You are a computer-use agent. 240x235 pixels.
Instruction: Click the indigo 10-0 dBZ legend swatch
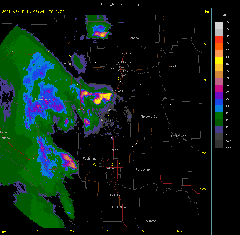point(219,130)
